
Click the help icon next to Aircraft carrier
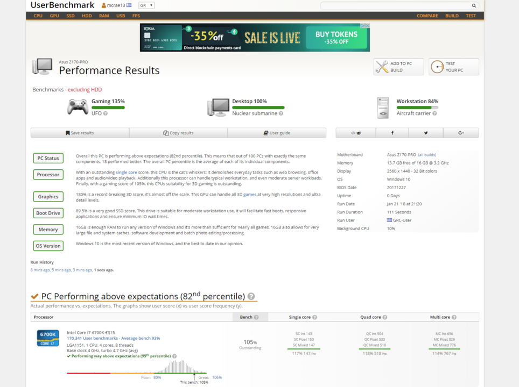click(x=434, y=113)
